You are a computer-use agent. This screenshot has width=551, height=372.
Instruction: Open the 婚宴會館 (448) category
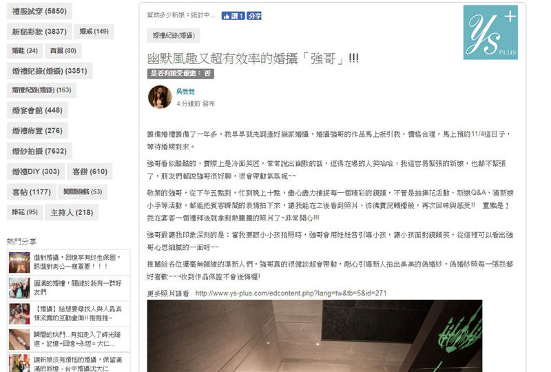[37, 110]
